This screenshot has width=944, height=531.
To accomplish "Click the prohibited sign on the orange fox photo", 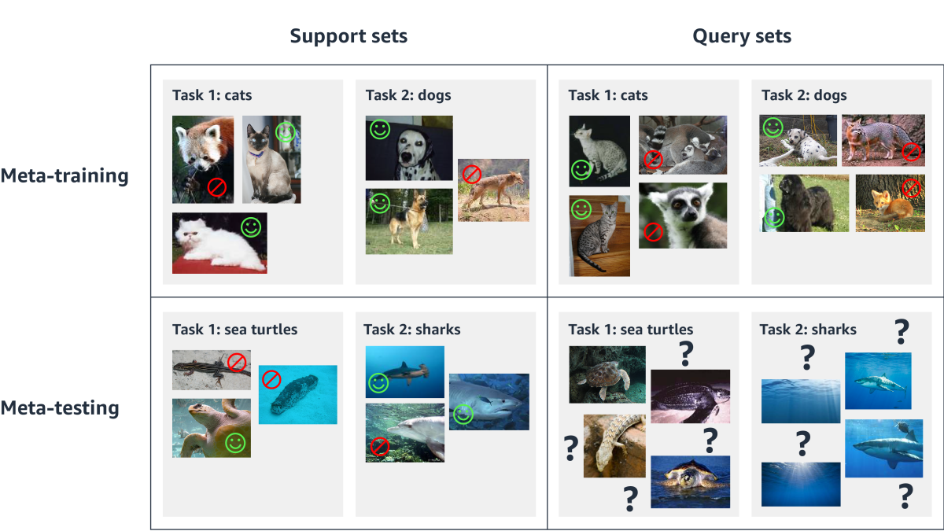I will (910, 189).
